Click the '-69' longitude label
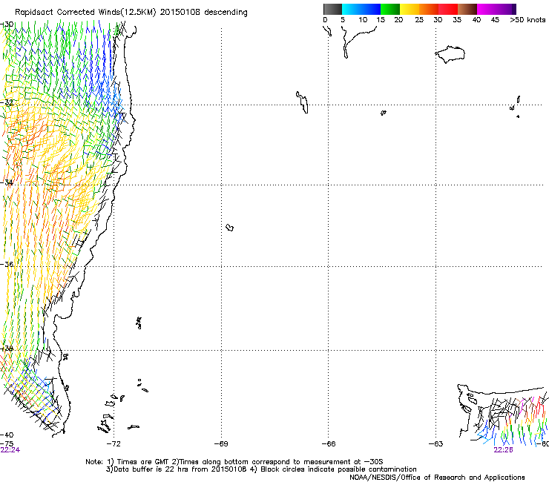Screen dimensions: 549x482 click(x=221, y=444)
